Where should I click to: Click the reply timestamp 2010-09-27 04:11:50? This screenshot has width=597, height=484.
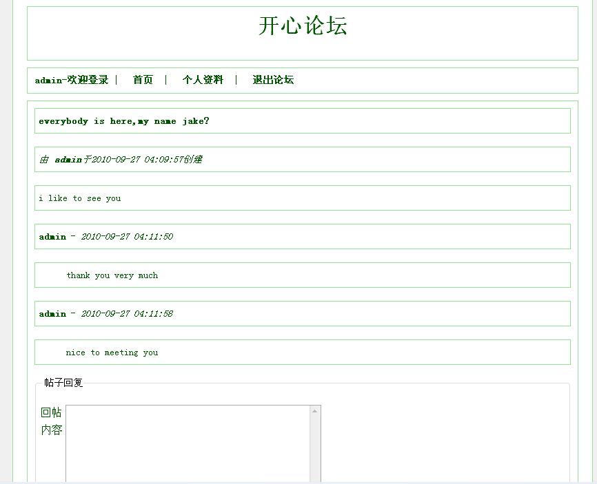point(127,237)
